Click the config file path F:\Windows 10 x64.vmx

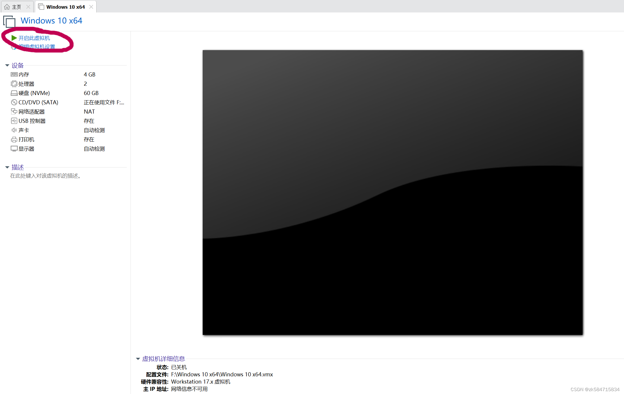(x=222, y=374)
